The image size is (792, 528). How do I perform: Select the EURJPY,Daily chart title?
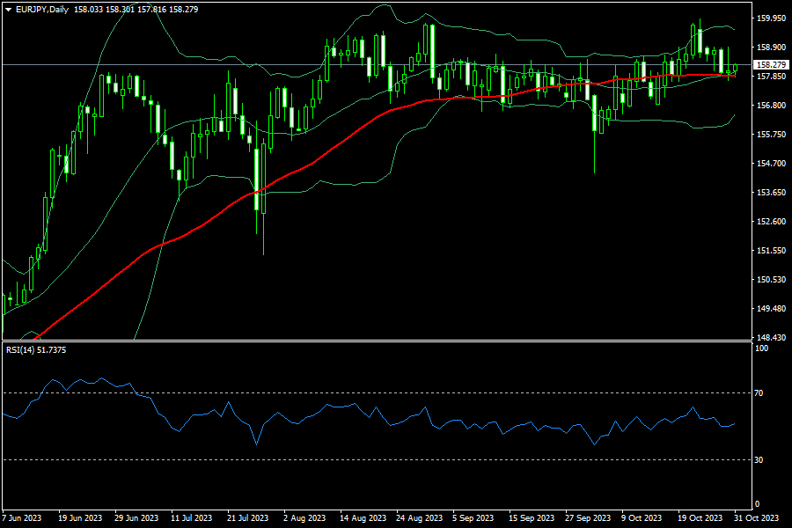[x=42, y=9]
